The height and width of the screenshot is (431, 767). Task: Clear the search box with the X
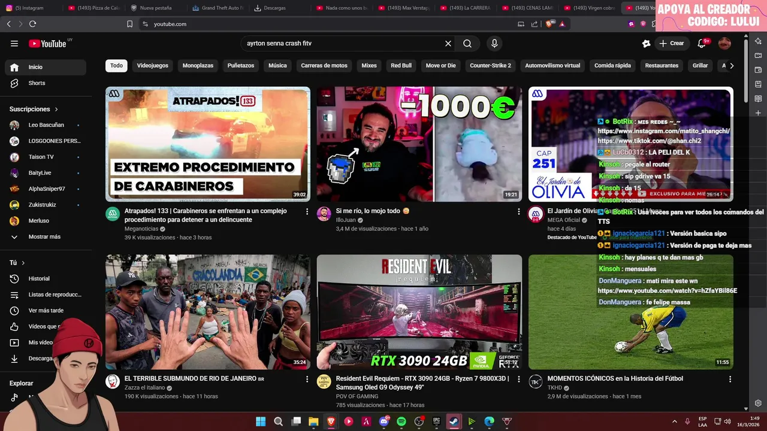(x=448, y=43)
